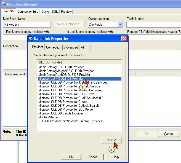This screenshot has width=181, height=163.
Task: Select the Provider tab
Action: (38, 47)
